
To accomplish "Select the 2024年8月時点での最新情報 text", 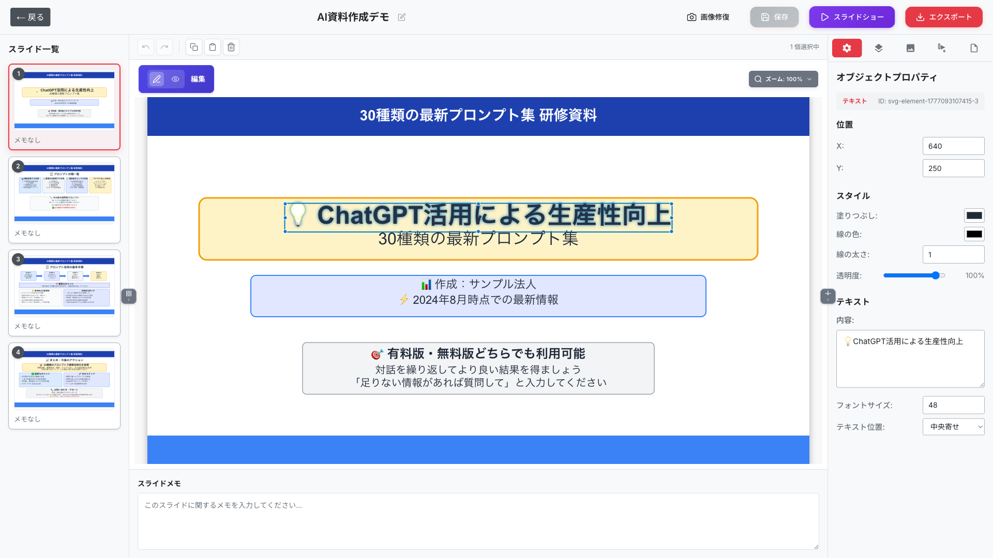I will coord(478,300).
